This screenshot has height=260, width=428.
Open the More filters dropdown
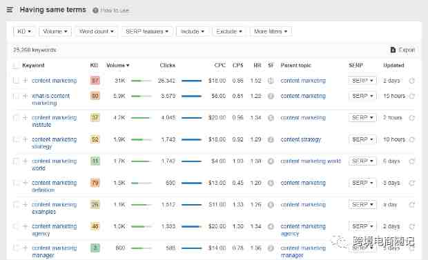pos(271,31)
